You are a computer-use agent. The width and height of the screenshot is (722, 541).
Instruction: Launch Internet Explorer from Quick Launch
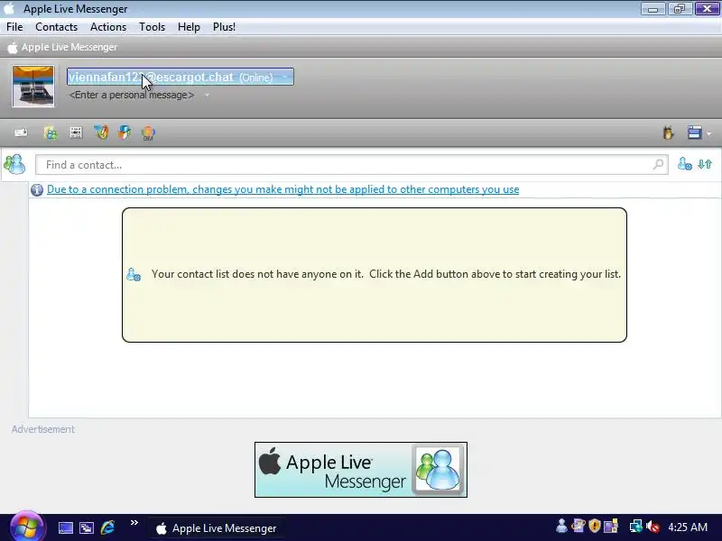107,527
